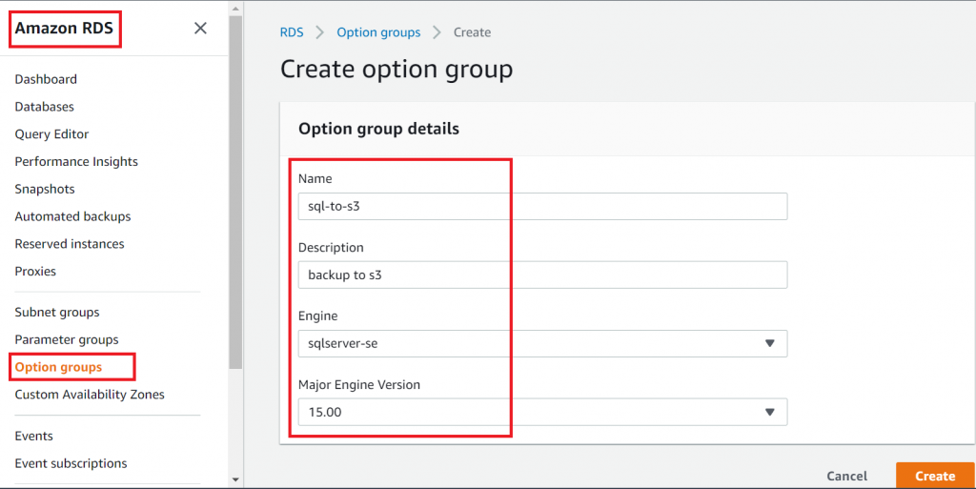
Task: Close the Amazon RDS sidebar panel
Action: pyautogui.click(x=200, y=29)
